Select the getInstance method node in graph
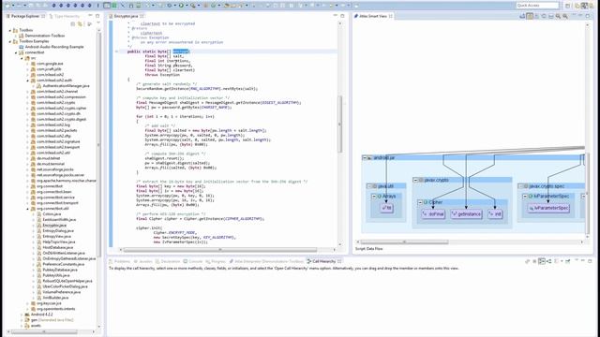Image resolution: width=600 pixels, height=337 pixels. pyautogui.click(x=467, y=214)
